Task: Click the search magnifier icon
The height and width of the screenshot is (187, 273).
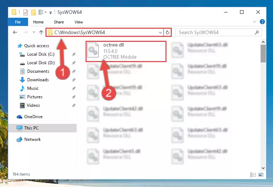Action: [257, 32]
